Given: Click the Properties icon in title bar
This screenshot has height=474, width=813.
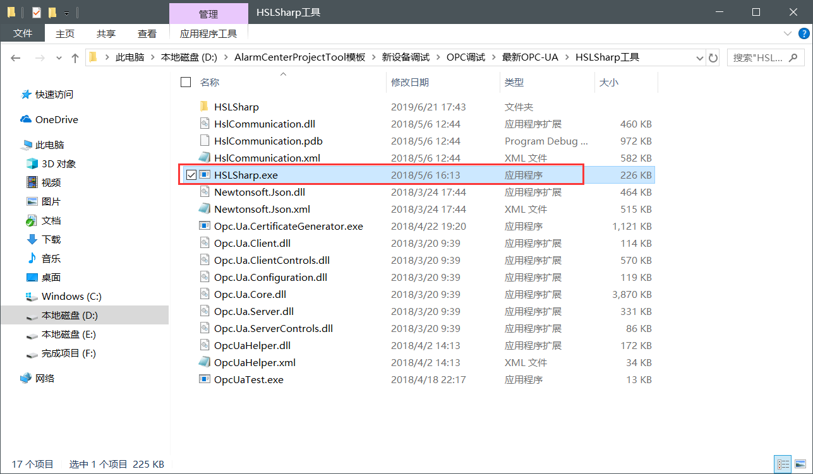Looking at the screenshot, I should point(36,12).
